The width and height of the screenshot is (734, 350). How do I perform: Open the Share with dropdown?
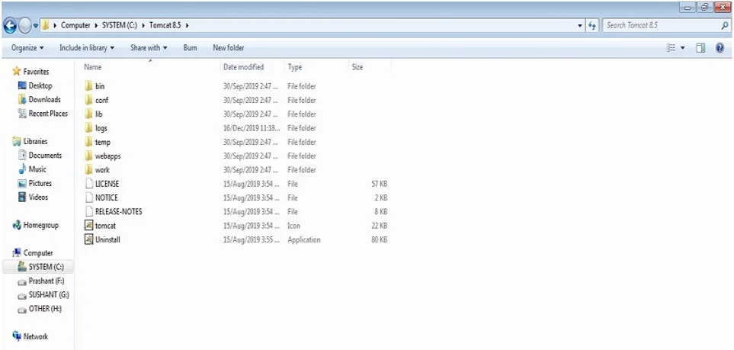[149, 48]
